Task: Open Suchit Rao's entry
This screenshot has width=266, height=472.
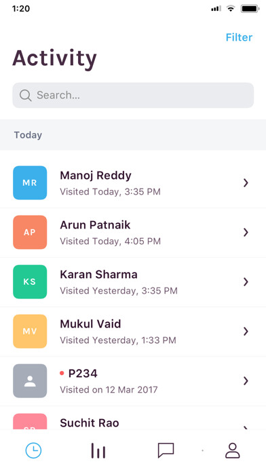Action: (133, 418)
